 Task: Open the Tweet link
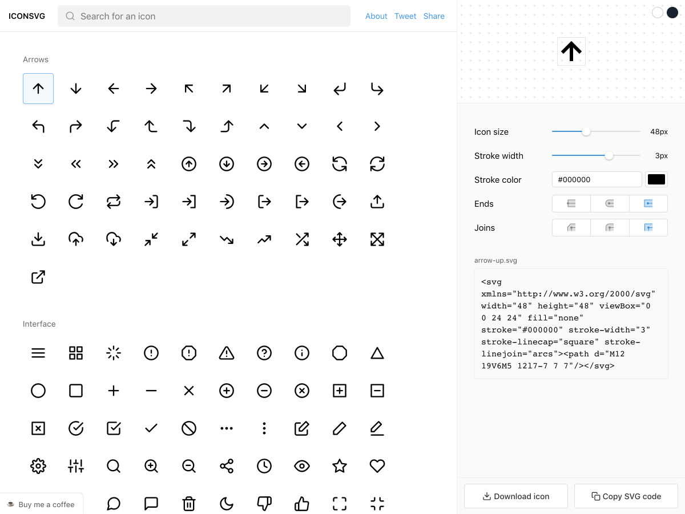[405, 16]
